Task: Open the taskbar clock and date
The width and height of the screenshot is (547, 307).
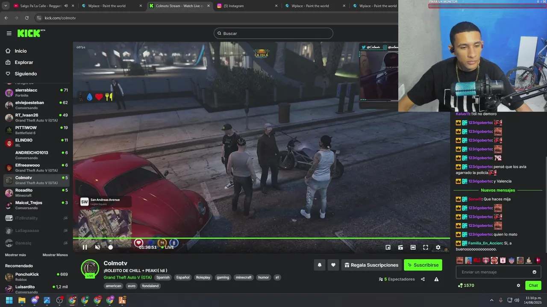Action: tap(533, 300)
